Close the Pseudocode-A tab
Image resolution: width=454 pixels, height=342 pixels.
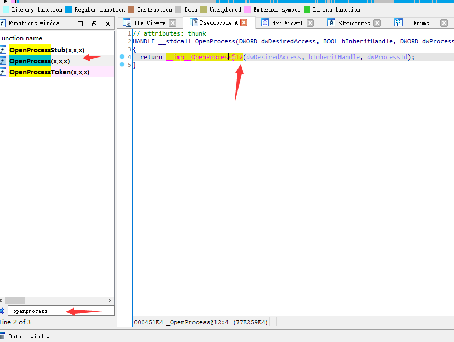point(244,22)
